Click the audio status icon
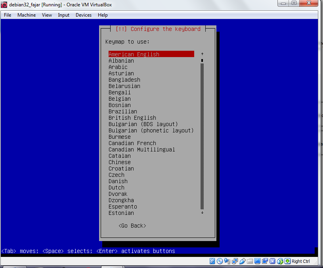323x268 pixels. coord(227,261)
